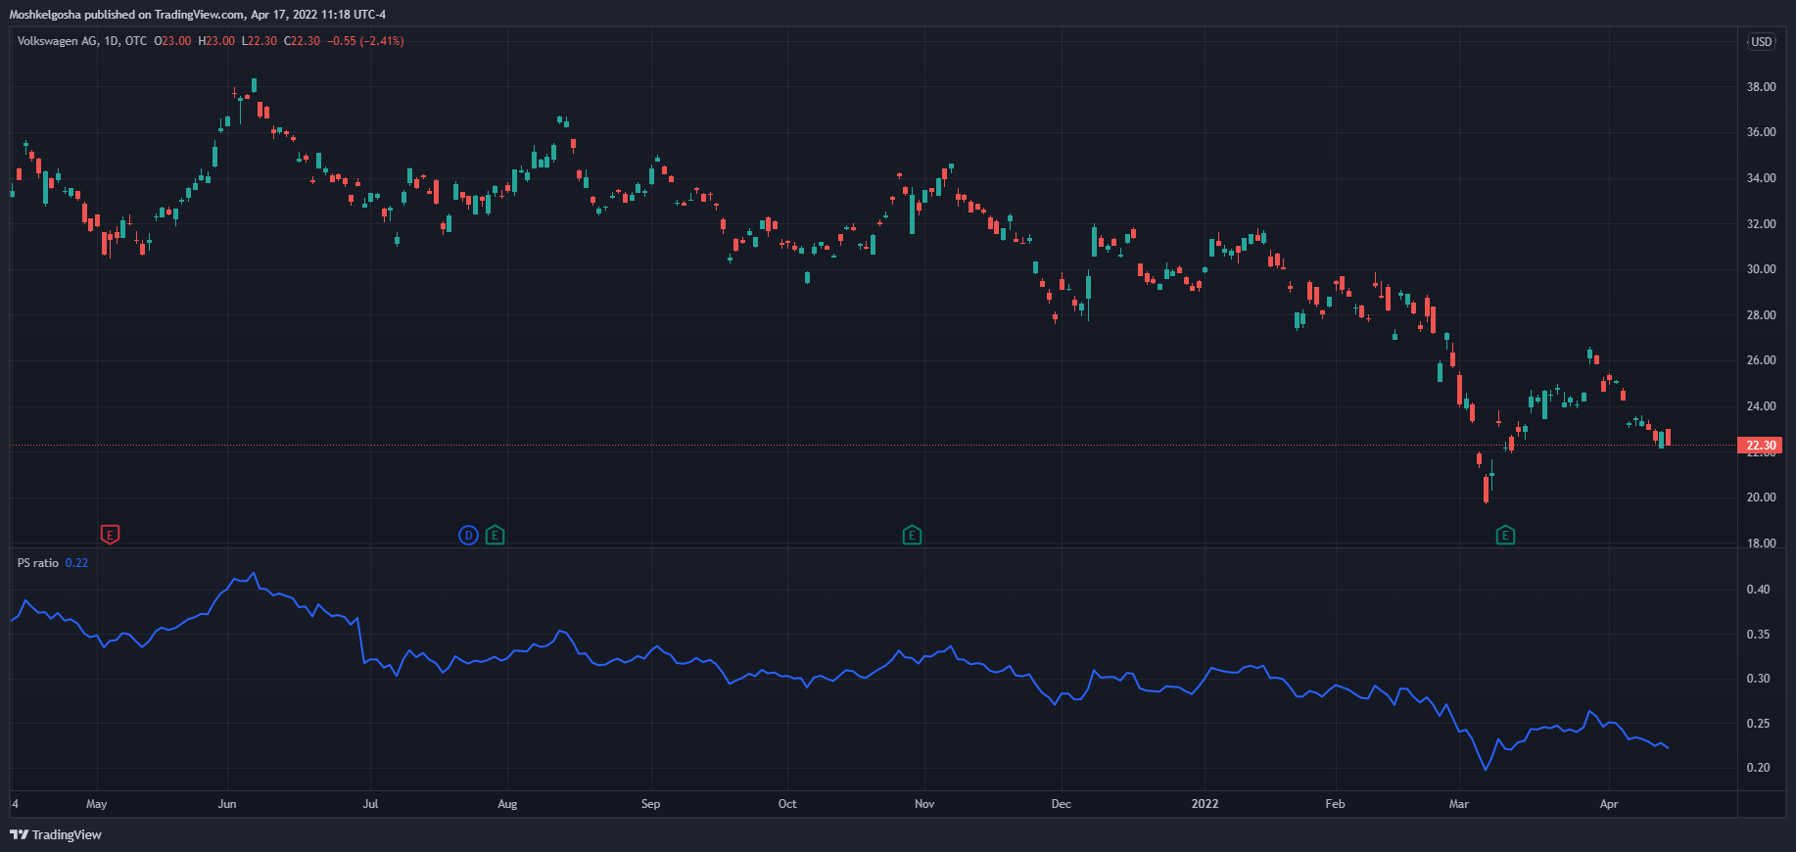Click the open value O23.00
Viewport: 1796px width, 852px height.
(x=172, y=41)
